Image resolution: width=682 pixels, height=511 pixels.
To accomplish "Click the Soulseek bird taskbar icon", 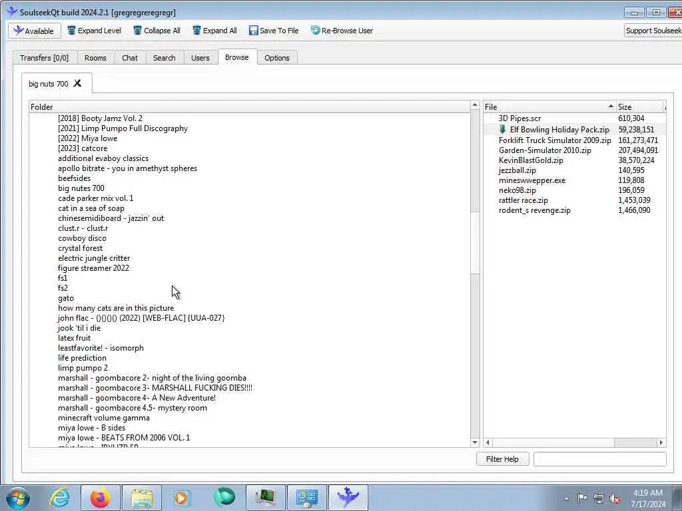I will (348, 498).
